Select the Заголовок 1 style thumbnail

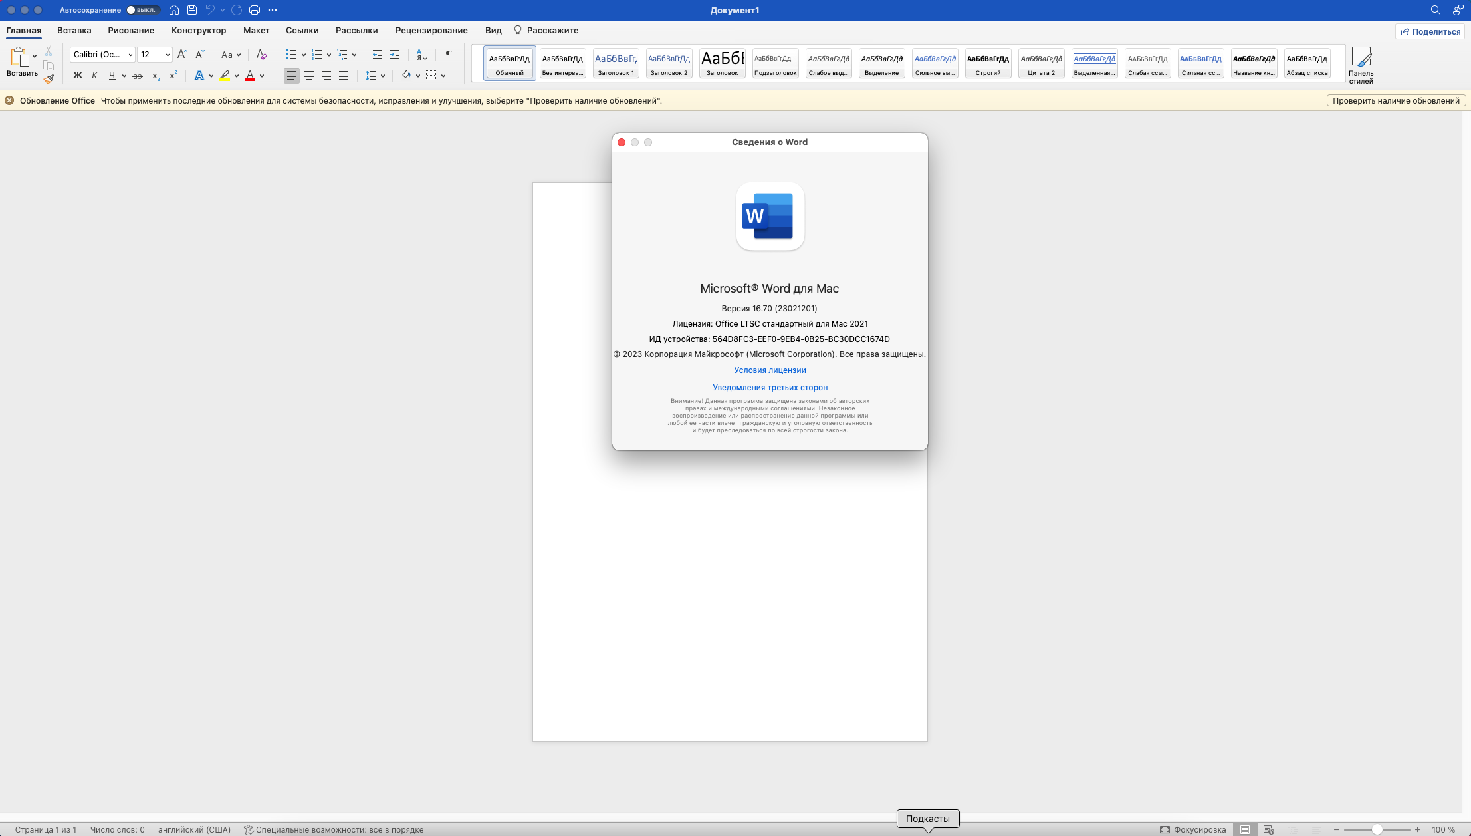point(616,64)
